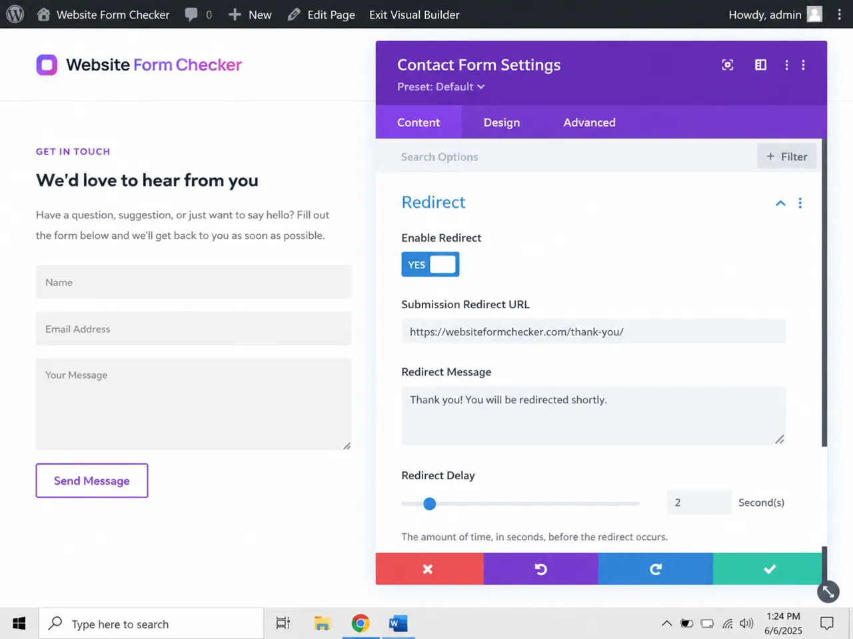Snap the settings modal to the sidebar with the columns icon
The image size is (853, 639).
760,65
